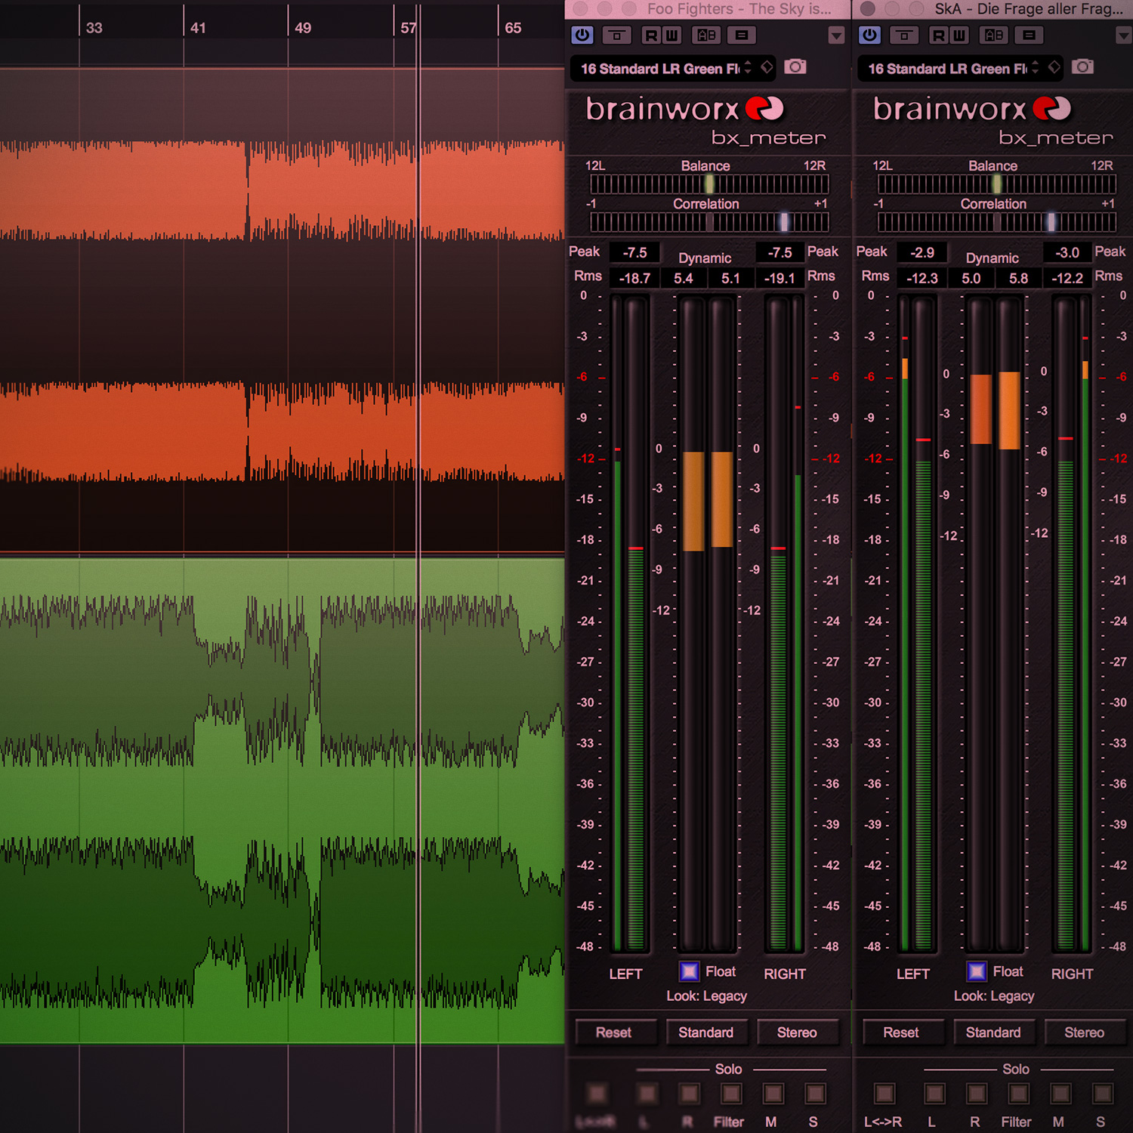1133x1133 pixels.
Task: Select the orange audio waveform region
Action: 282,311
